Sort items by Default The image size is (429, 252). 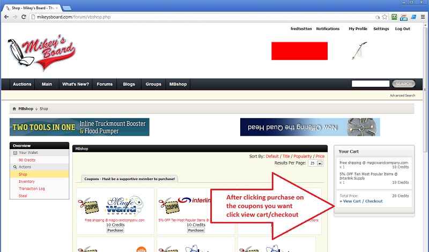coord(272,156)
